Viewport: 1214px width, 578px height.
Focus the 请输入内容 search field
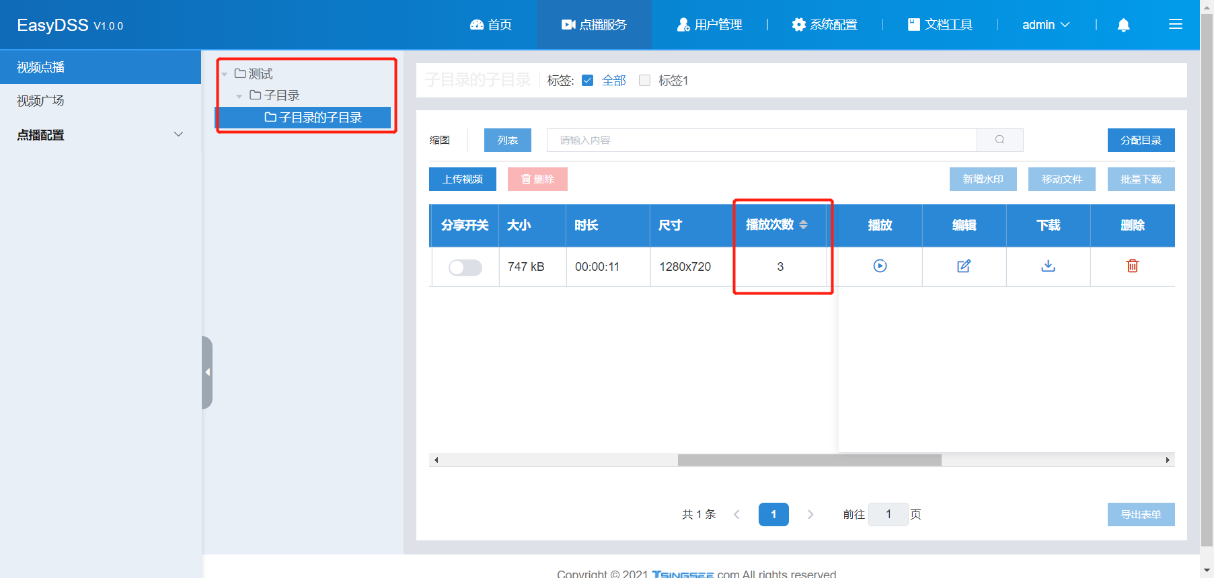click(x=762, y=140)
